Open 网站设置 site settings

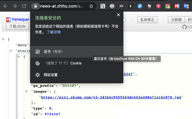77,75
